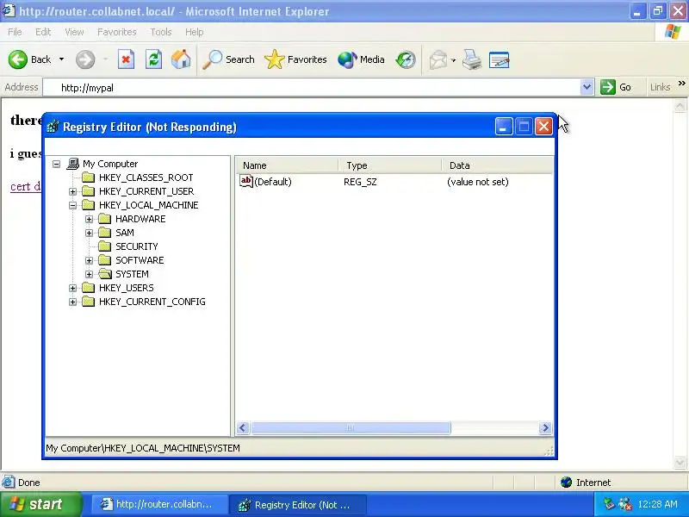Click the Mail envelope icon

click(x=438, y=59)
